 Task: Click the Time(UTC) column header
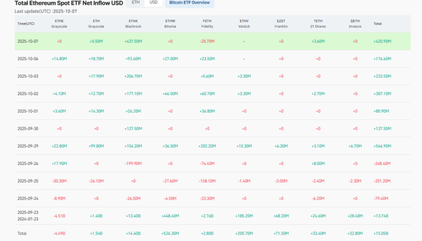coord(26,23)
